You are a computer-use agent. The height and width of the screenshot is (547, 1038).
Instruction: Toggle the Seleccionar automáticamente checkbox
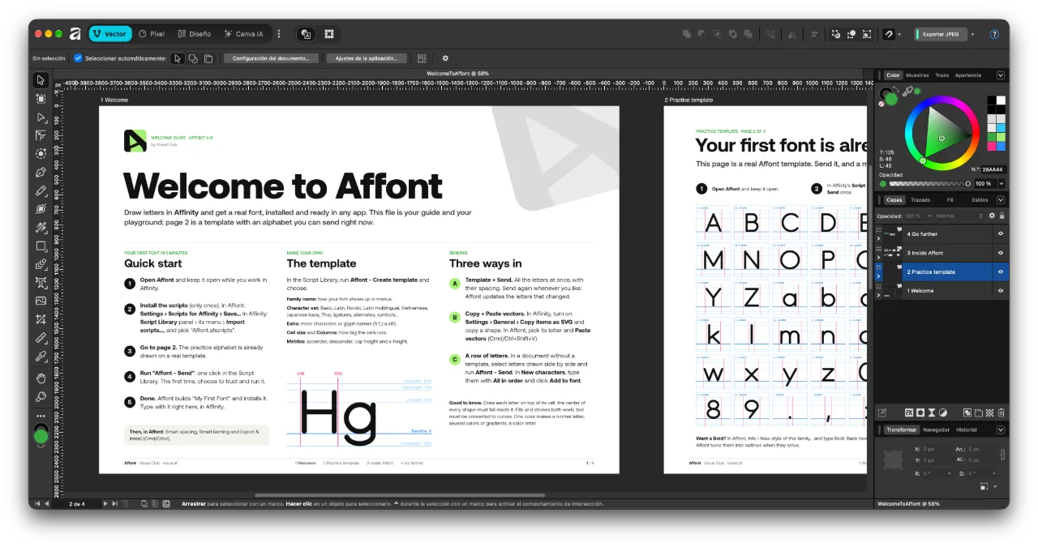pyautogui.click(x=78, y=58)
